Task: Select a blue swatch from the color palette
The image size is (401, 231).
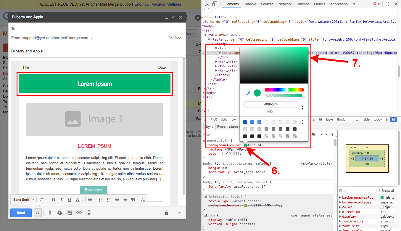Action: pyautogui.click(x=245, y=122)
